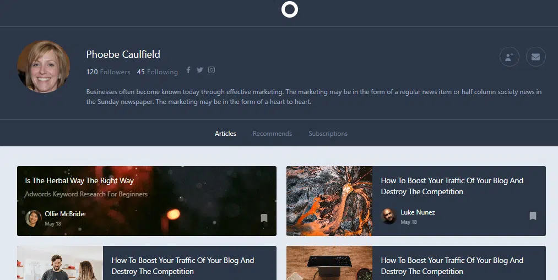Open Phoebe Caulfield's profile name
This screenshot has height=280, width=558.
[x=123, y=54]
